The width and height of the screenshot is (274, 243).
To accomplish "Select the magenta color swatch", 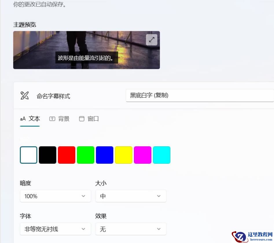I will coord(143,155).
